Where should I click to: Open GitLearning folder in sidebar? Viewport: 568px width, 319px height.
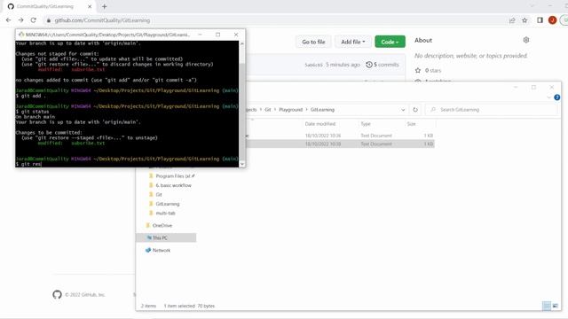(x=164, y=204)
